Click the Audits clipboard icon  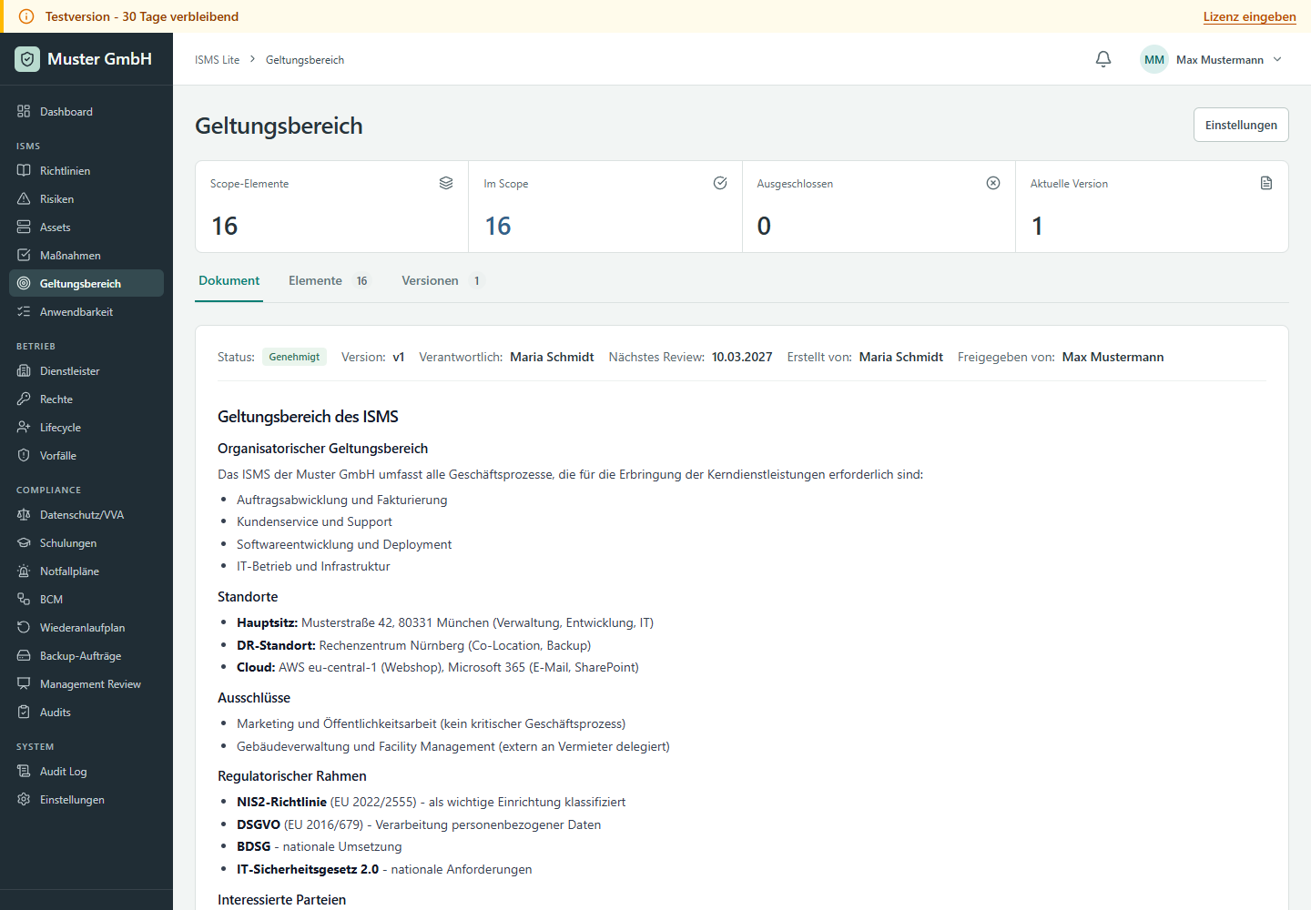click(24, 712)
